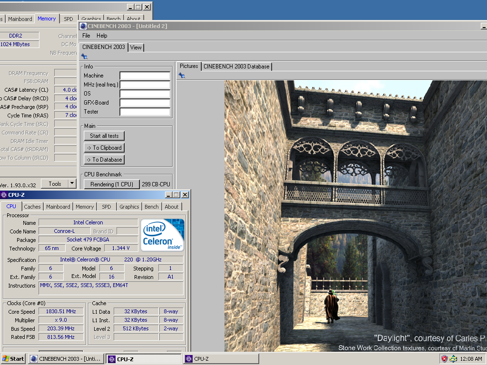This screenshot has height=365, width=487.
Task: Click the network tray icon beside the clock
Action: tap(453, 359)
